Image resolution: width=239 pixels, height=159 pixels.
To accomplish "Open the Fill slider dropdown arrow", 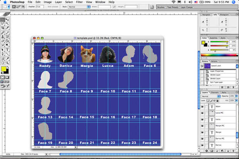I will point(236,101).
